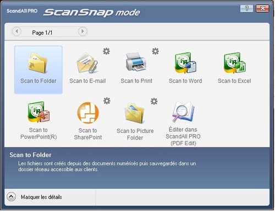Screen dimensions: 275x213
Task: Click the "Les fichiers sont créés" description text
Action: (107, 166)
